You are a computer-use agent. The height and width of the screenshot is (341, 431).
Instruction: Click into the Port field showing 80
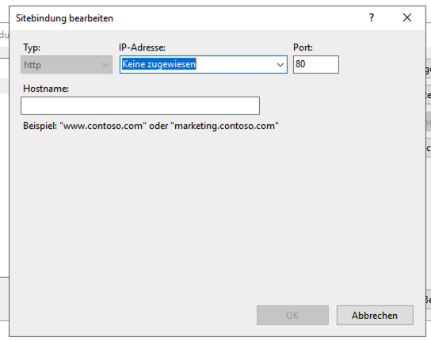pyautogui.click(x=316, y=65)
